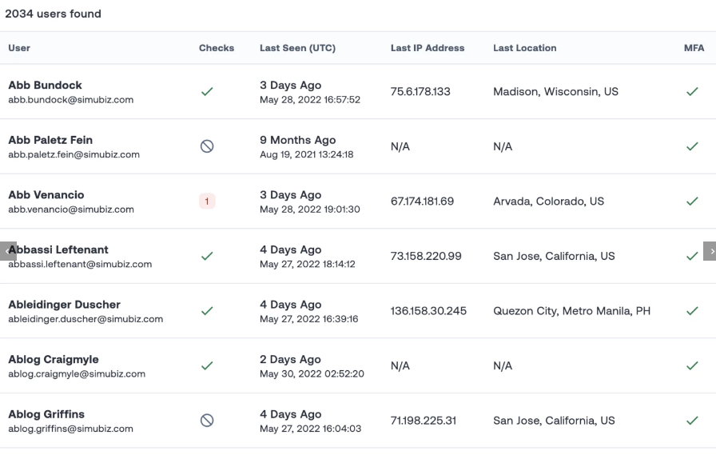Click the Checks column header

click(x=217, y=48)
